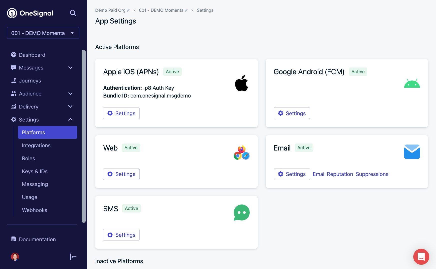This screenshot has width=436, height=269.
Task: Open Keys & IDs settings page
Action: point(35,171)
